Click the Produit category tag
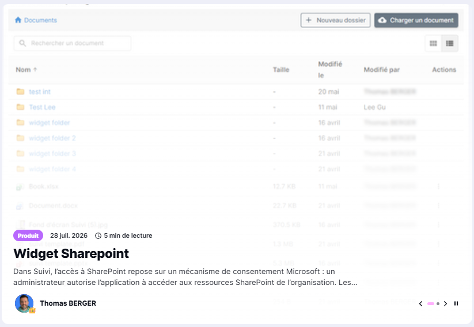 (28, 235)
